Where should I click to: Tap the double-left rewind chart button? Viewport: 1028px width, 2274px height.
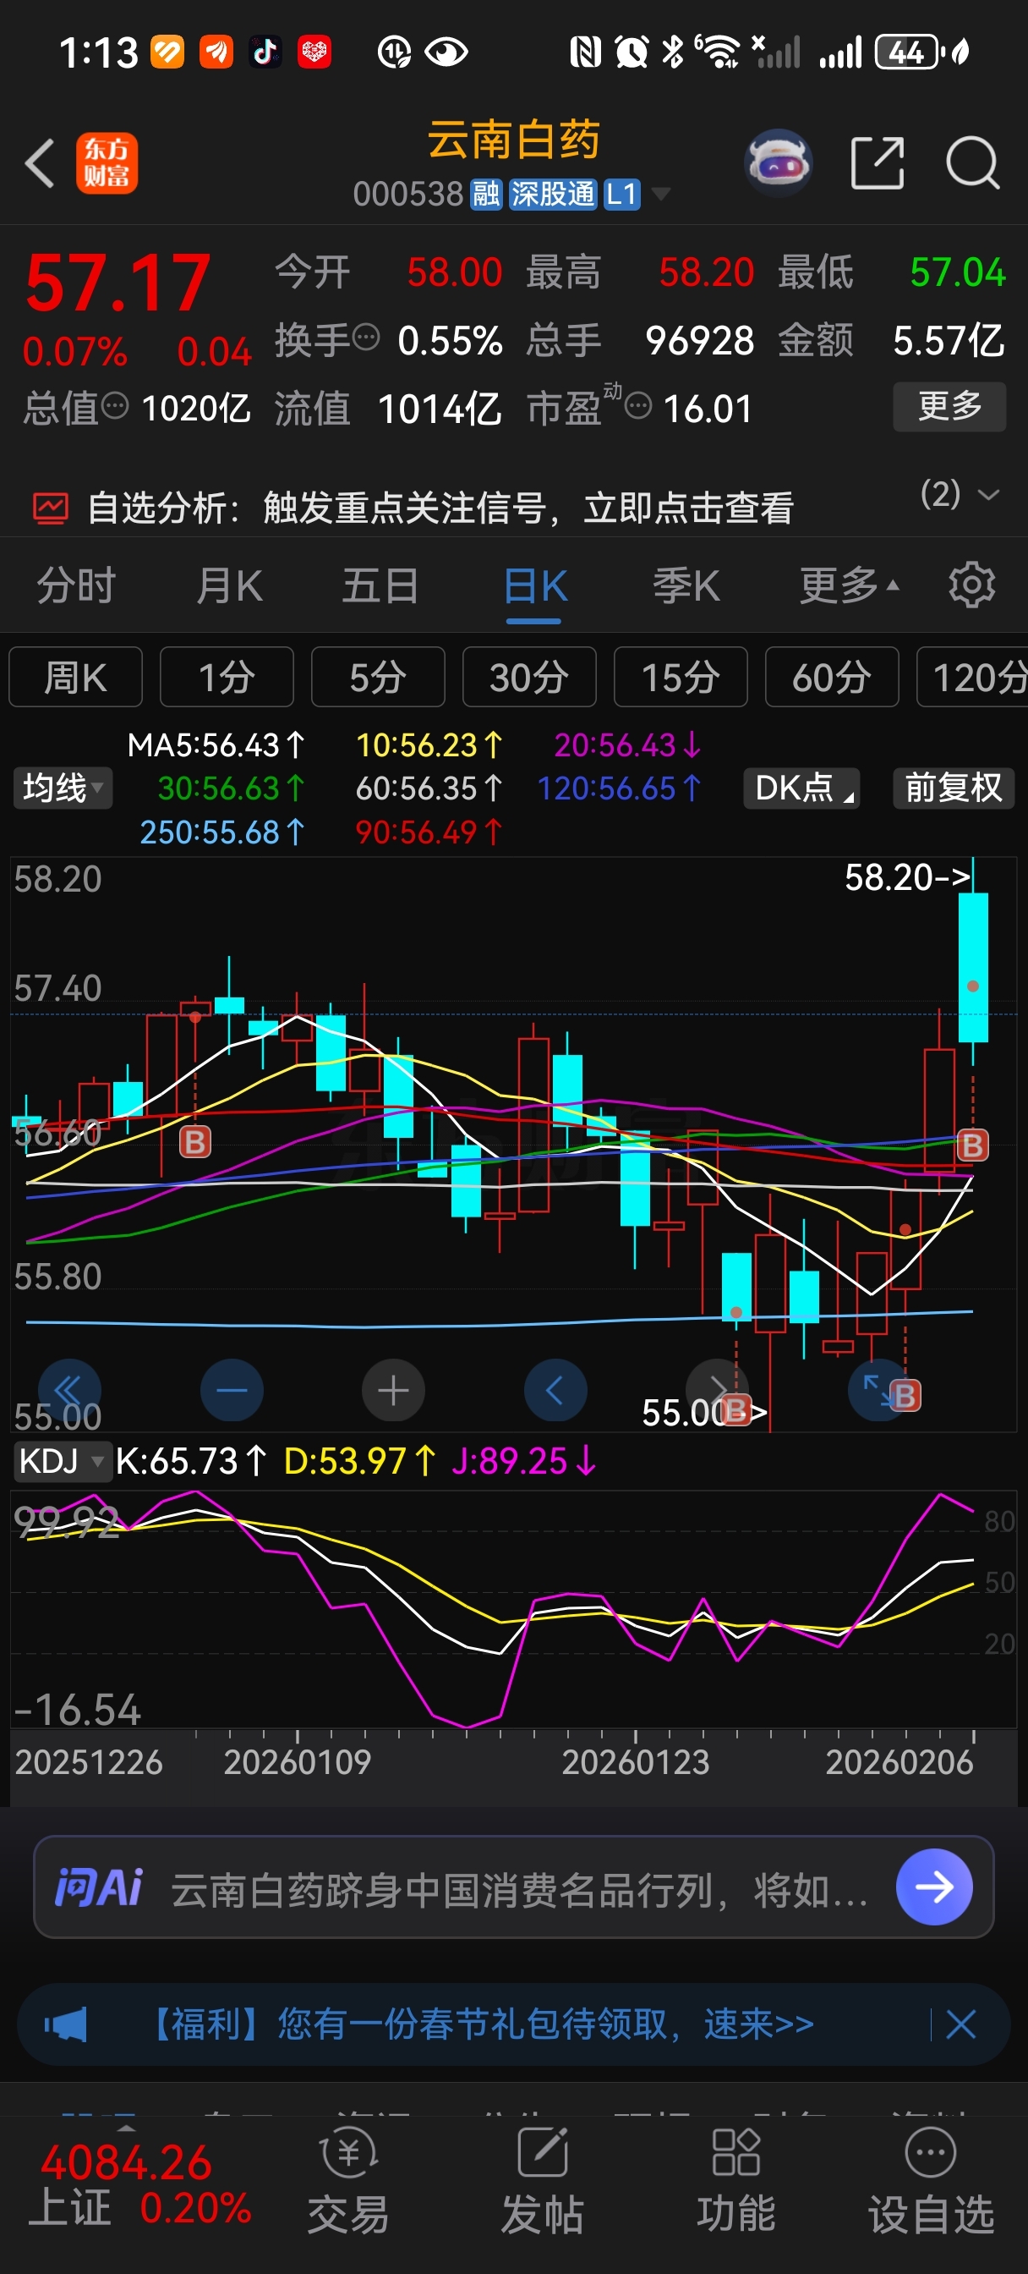[x=68, y=1390]
